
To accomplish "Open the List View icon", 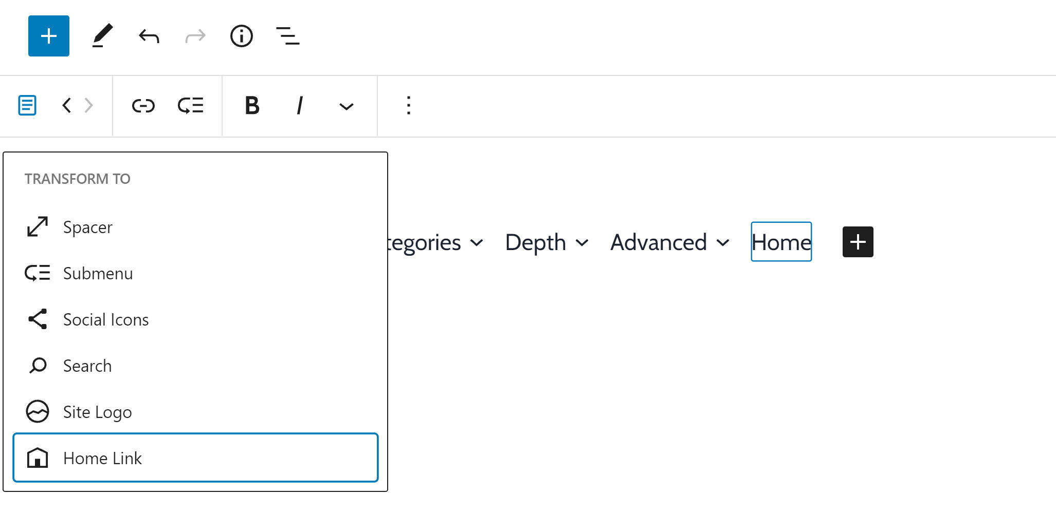I will (x=288, y=36).
